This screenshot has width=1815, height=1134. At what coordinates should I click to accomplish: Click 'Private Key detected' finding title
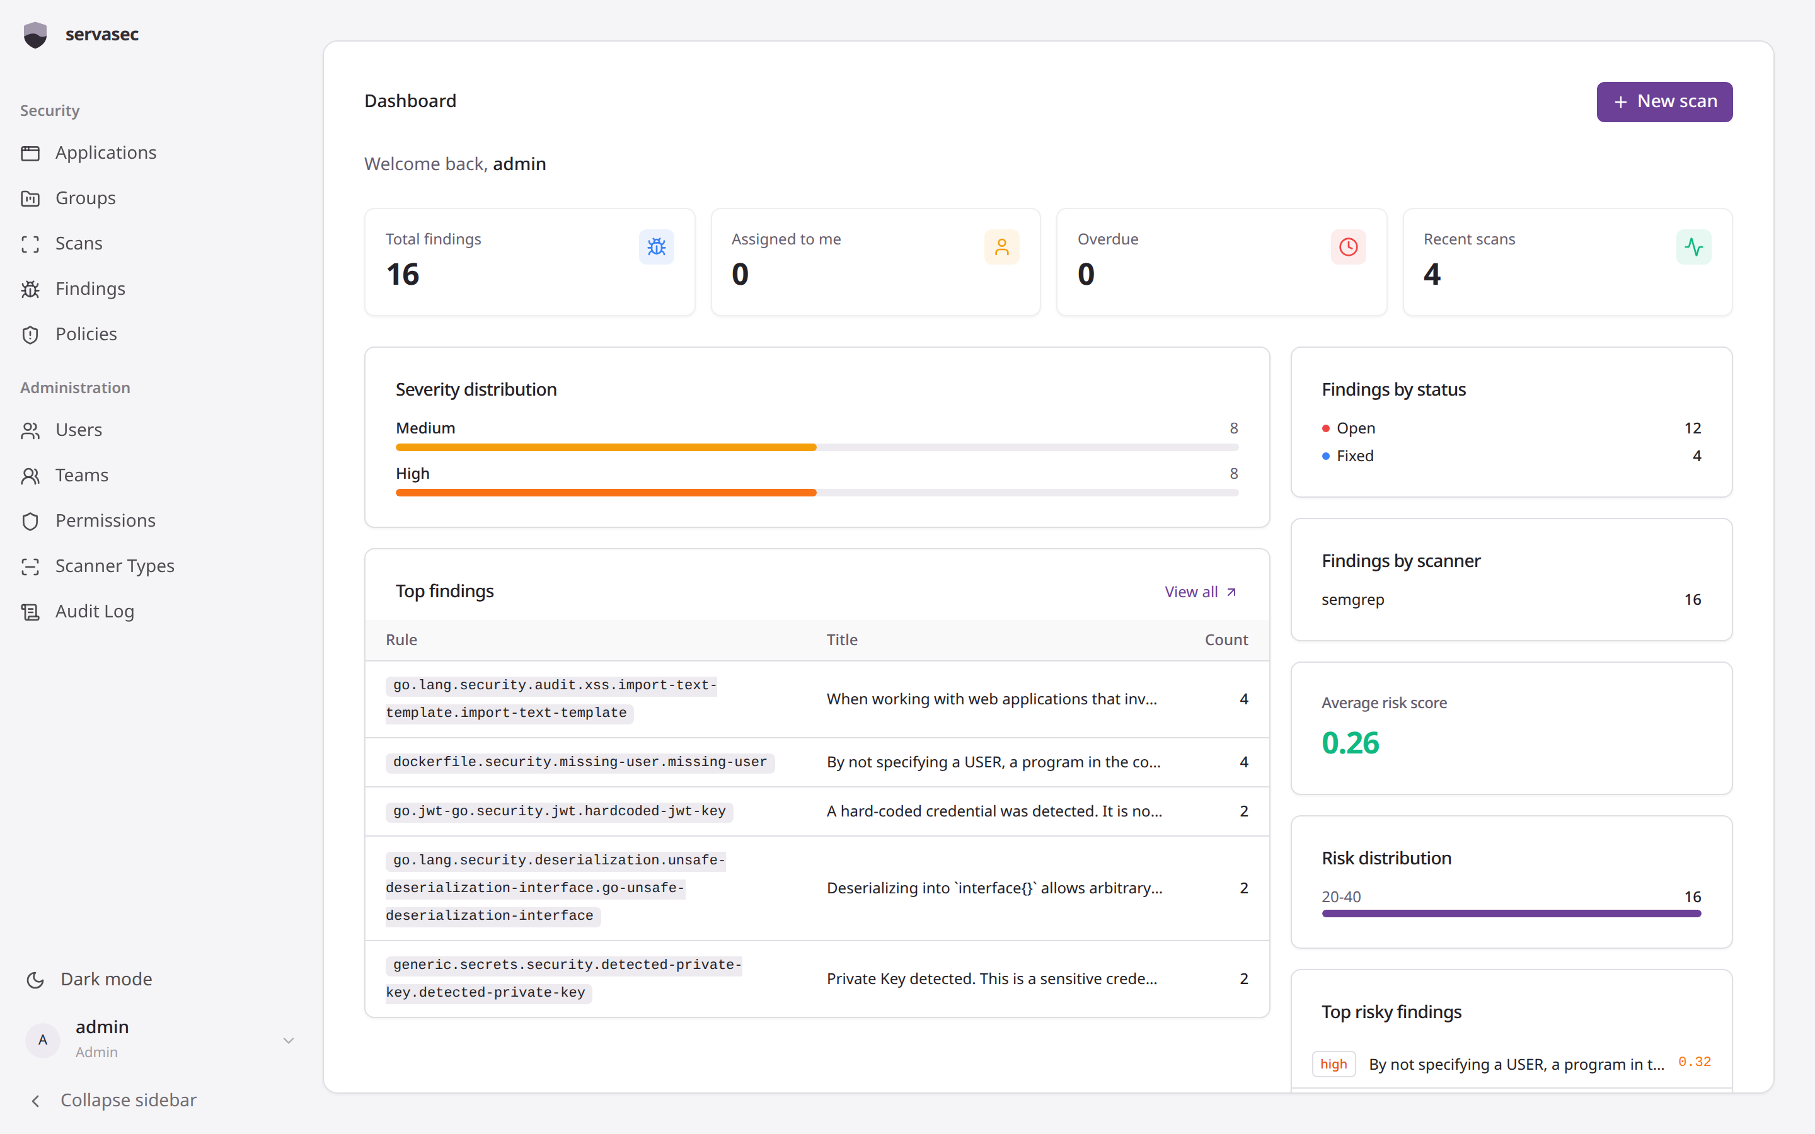(x=991, y=979)
